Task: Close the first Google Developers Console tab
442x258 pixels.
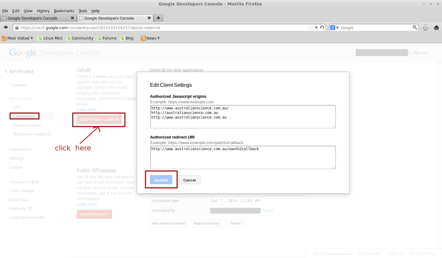Action: 72,18
